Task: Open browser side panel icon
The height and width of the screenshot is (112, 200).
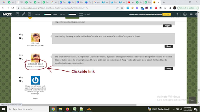Action: pyautogui.click(x=170, y=8)
